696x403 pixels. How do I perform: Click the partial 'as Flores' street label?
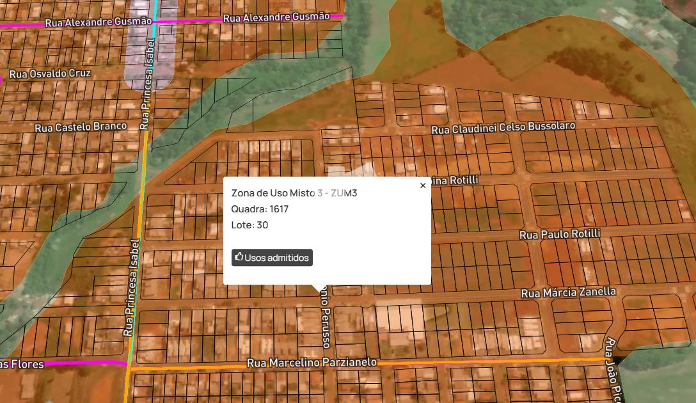click(x=23, y=365)
